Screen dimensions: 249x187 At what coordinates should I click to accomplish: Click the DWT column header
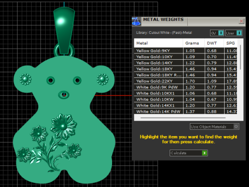tap(214, 43)
